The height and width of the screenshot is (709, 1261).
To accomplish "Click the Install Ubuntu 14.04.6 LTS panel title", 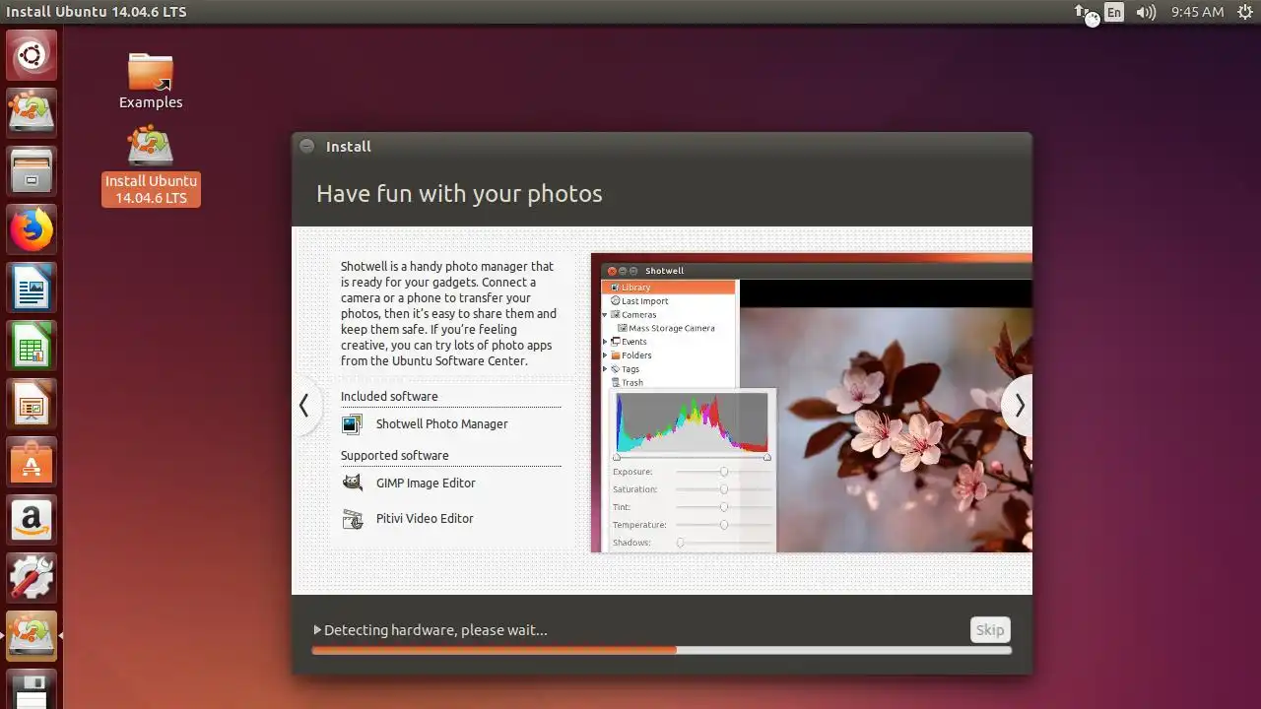I will [97, 12].
